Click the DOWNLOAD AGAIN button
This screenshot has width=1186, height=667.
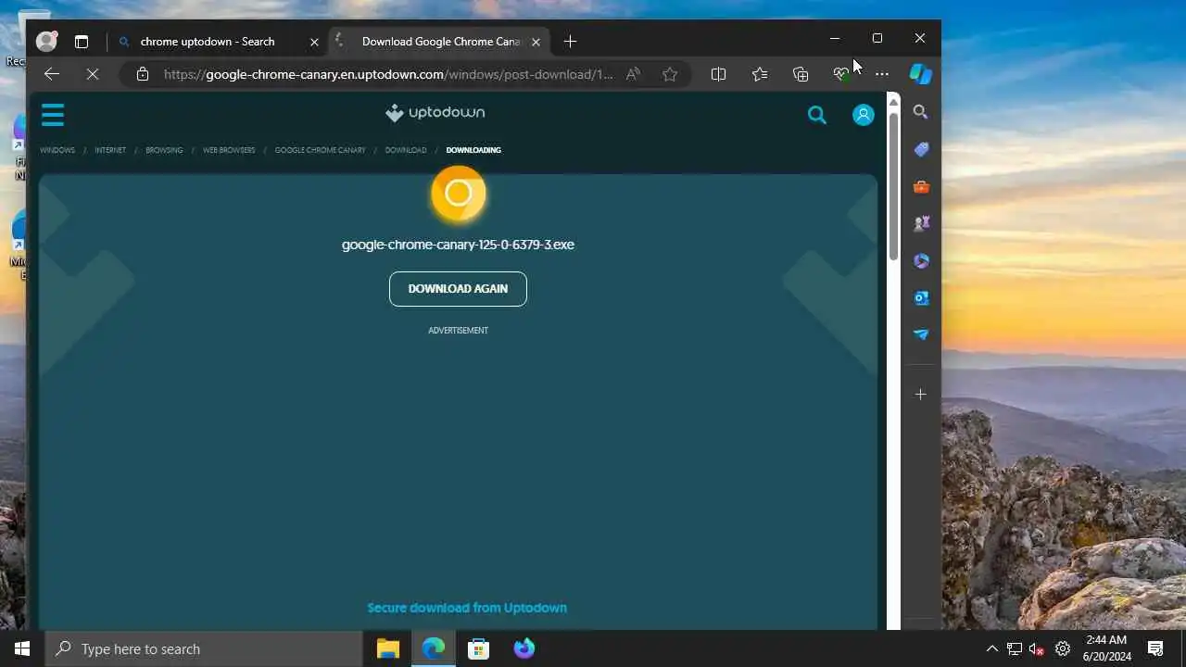pyautogui.click(x=458, y=289)
